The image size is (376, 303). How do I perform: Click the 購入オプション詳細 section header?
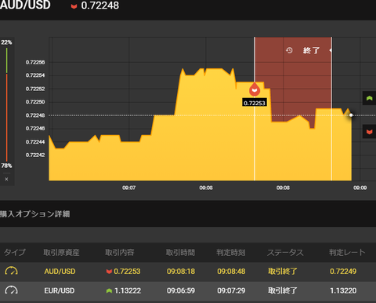[x=34, y=214]
